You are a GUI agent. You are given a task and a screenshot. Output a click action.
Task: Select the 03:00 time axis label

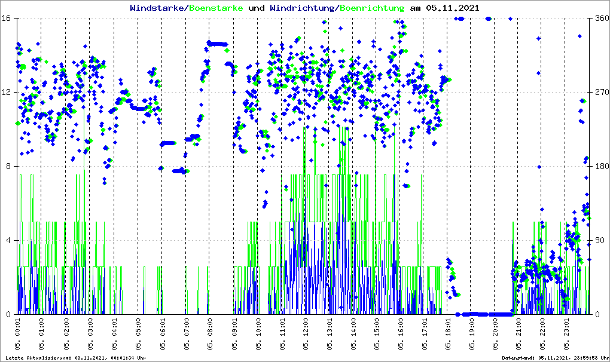tap(90, 334)
